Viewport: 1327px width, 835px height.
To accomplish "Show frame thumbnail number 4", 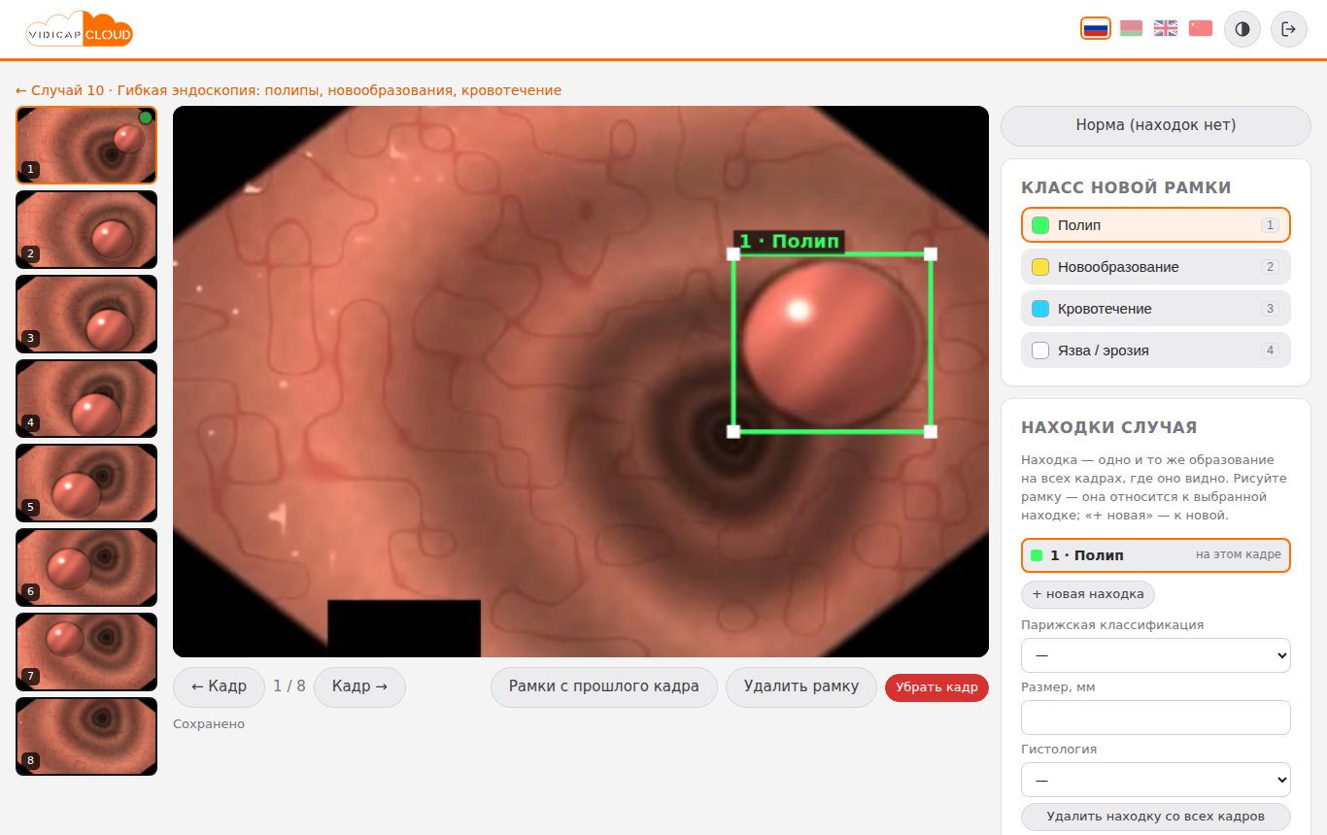I will pyautogui.click(x=86, y=398).
